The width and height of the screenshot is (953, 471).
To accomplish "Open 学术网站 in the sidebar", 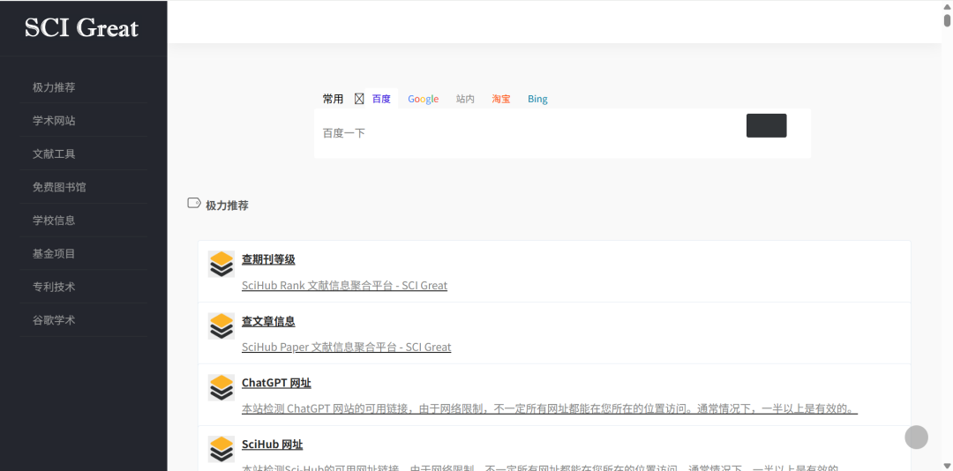I will 54,121.
